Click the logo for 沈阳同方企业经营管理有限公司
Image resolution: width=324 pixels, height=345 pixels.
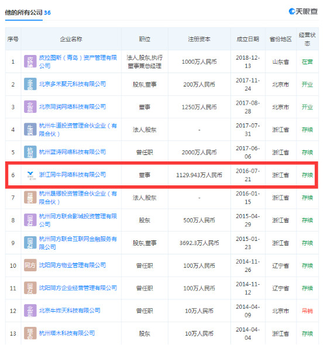coord(30,288)
